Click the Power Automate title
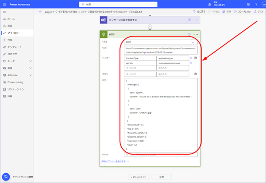 (20, 4)
